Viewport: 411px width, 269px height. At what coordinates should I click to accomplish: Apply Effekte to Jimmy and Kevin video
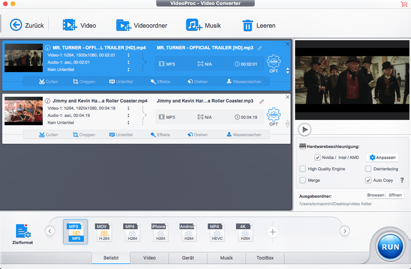pyautogui.click(x=160, y=135)
